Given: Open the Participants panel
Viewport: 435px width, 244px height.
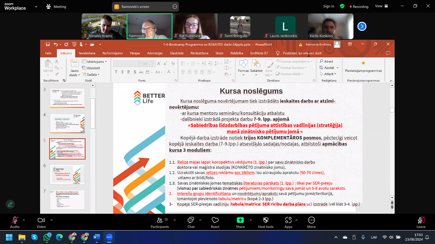Looking at the screenshot, I should pyautogui.click(x=160, y=220).
